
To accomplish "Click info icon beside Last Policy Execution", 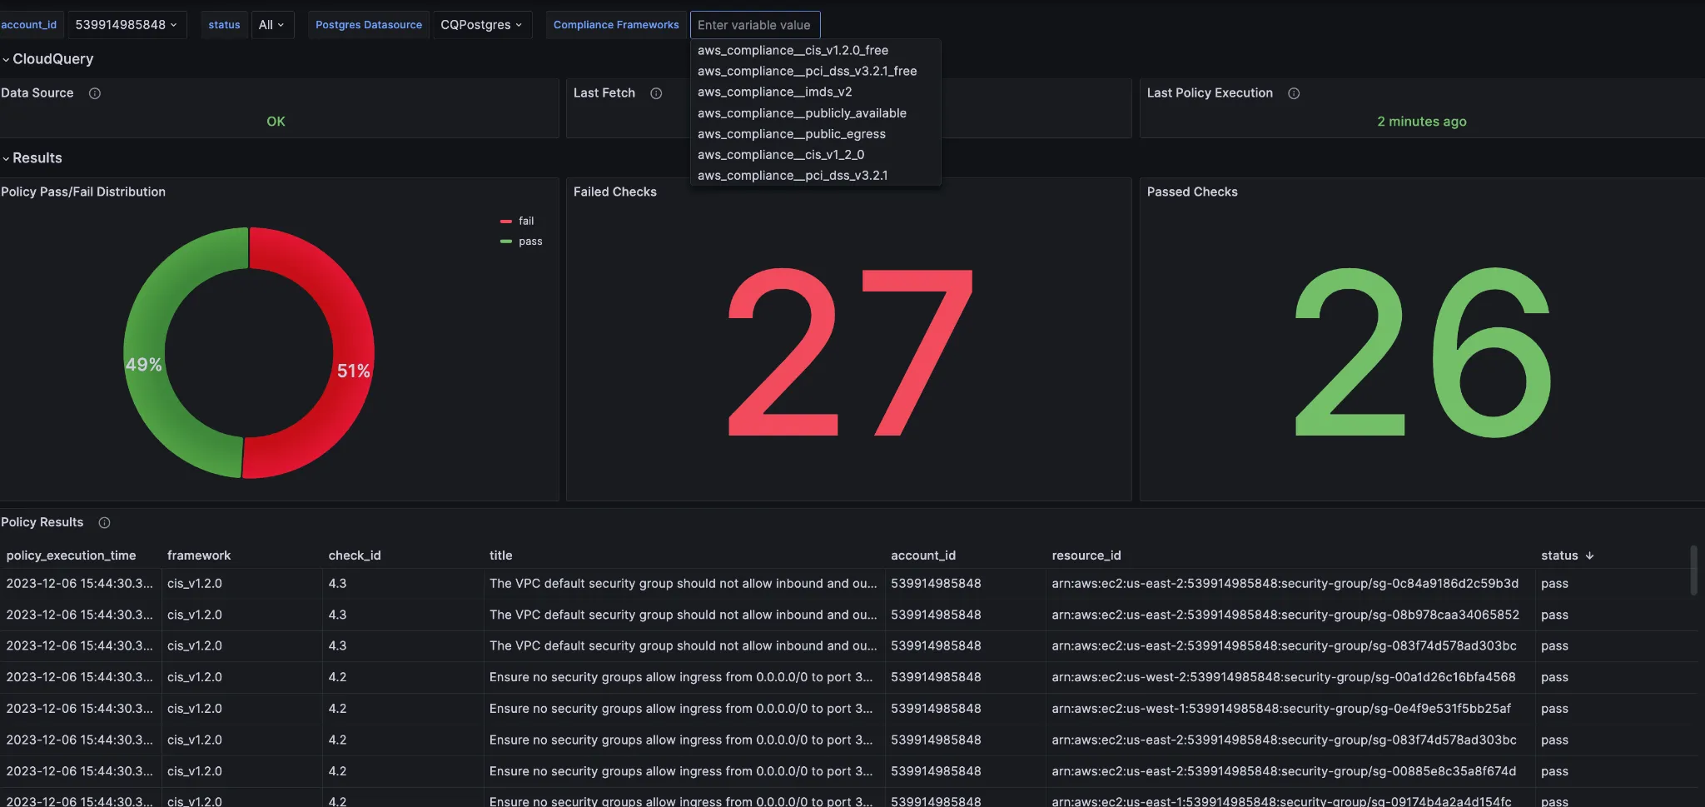I will coord(1294,93).
